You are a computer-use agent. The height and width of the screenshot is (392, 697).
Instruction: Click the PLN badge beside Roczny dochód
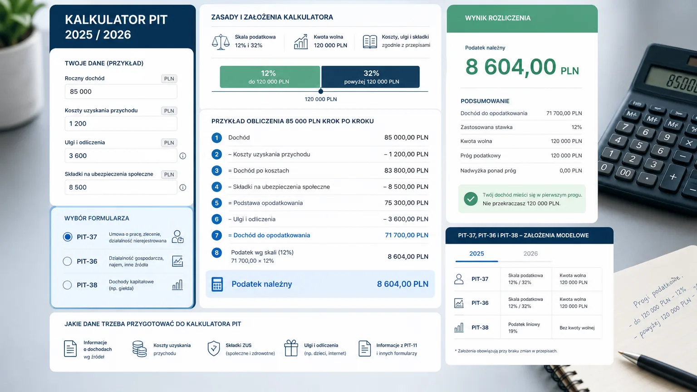(169, 79)
